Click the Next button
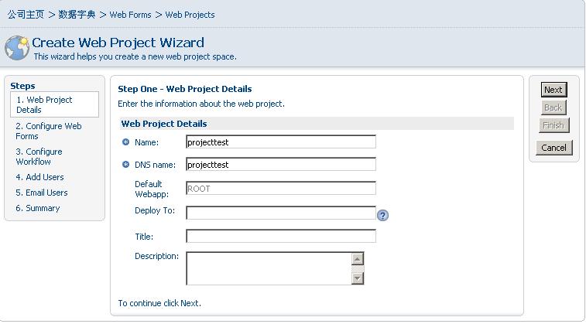 [x=553, y=90]
